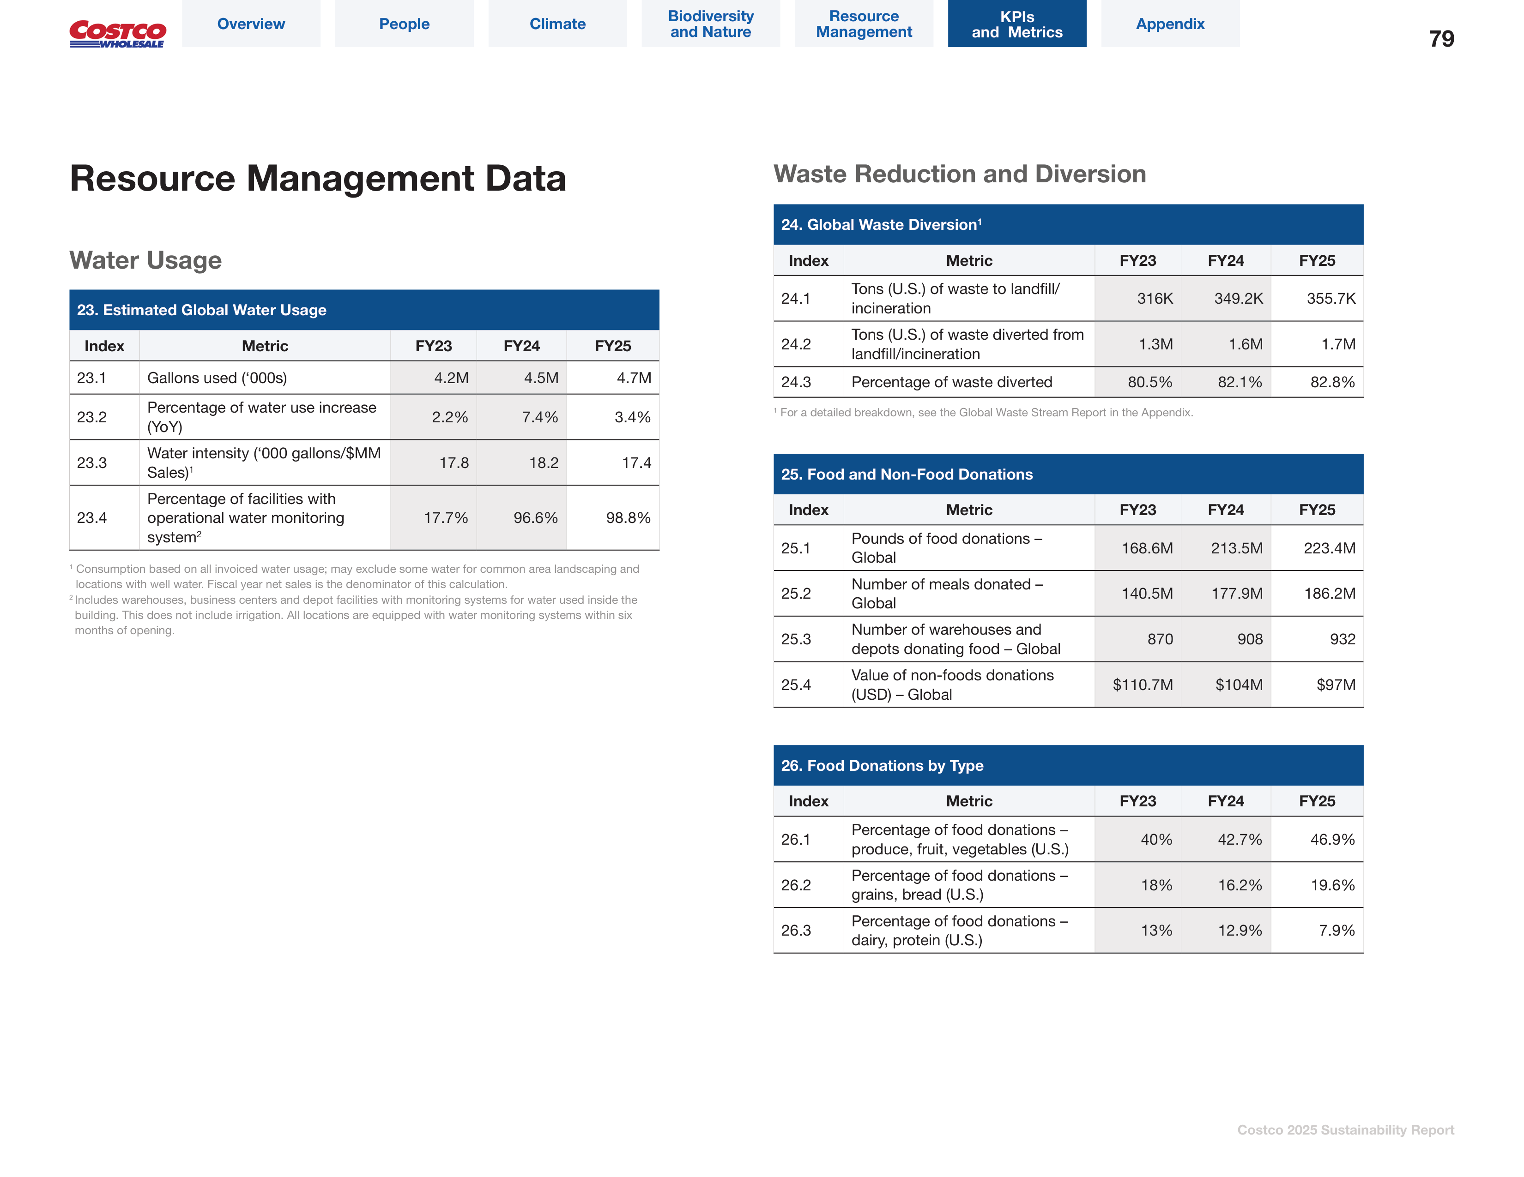Image resolution: width=1524 pixels, height=1177 pixels.
Task: Click the Pounds of food donations metric
Action: click(947, 548)
